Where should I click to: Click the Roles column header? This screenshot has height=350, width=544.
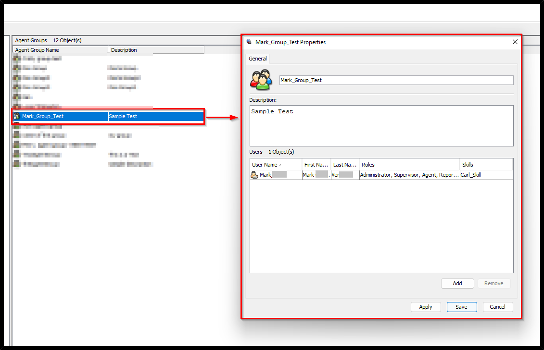(x=409, y=165)
